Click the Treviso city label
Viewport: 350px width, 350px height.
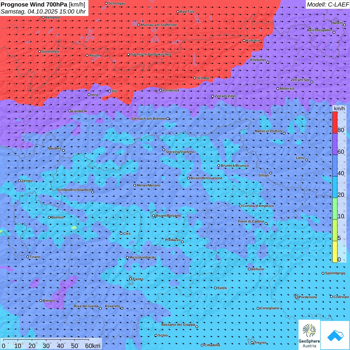(260, 342)
